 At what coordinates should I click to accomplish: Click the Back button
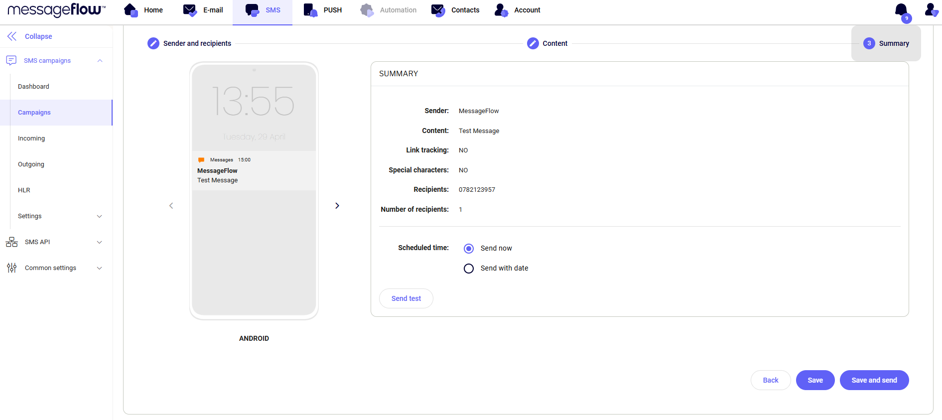click(x=770, y=380)
